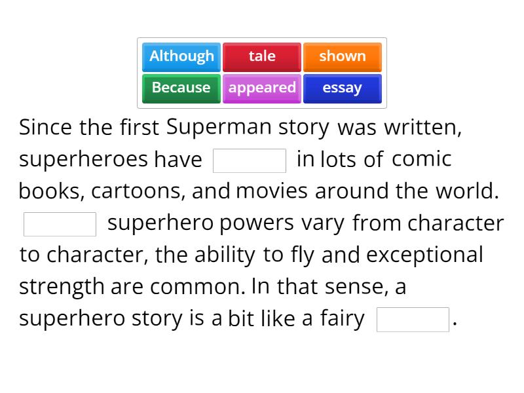The width and height of the screenshot is (524, 393).
Task: Select the word tile "Because"
Action: [181, 88]
